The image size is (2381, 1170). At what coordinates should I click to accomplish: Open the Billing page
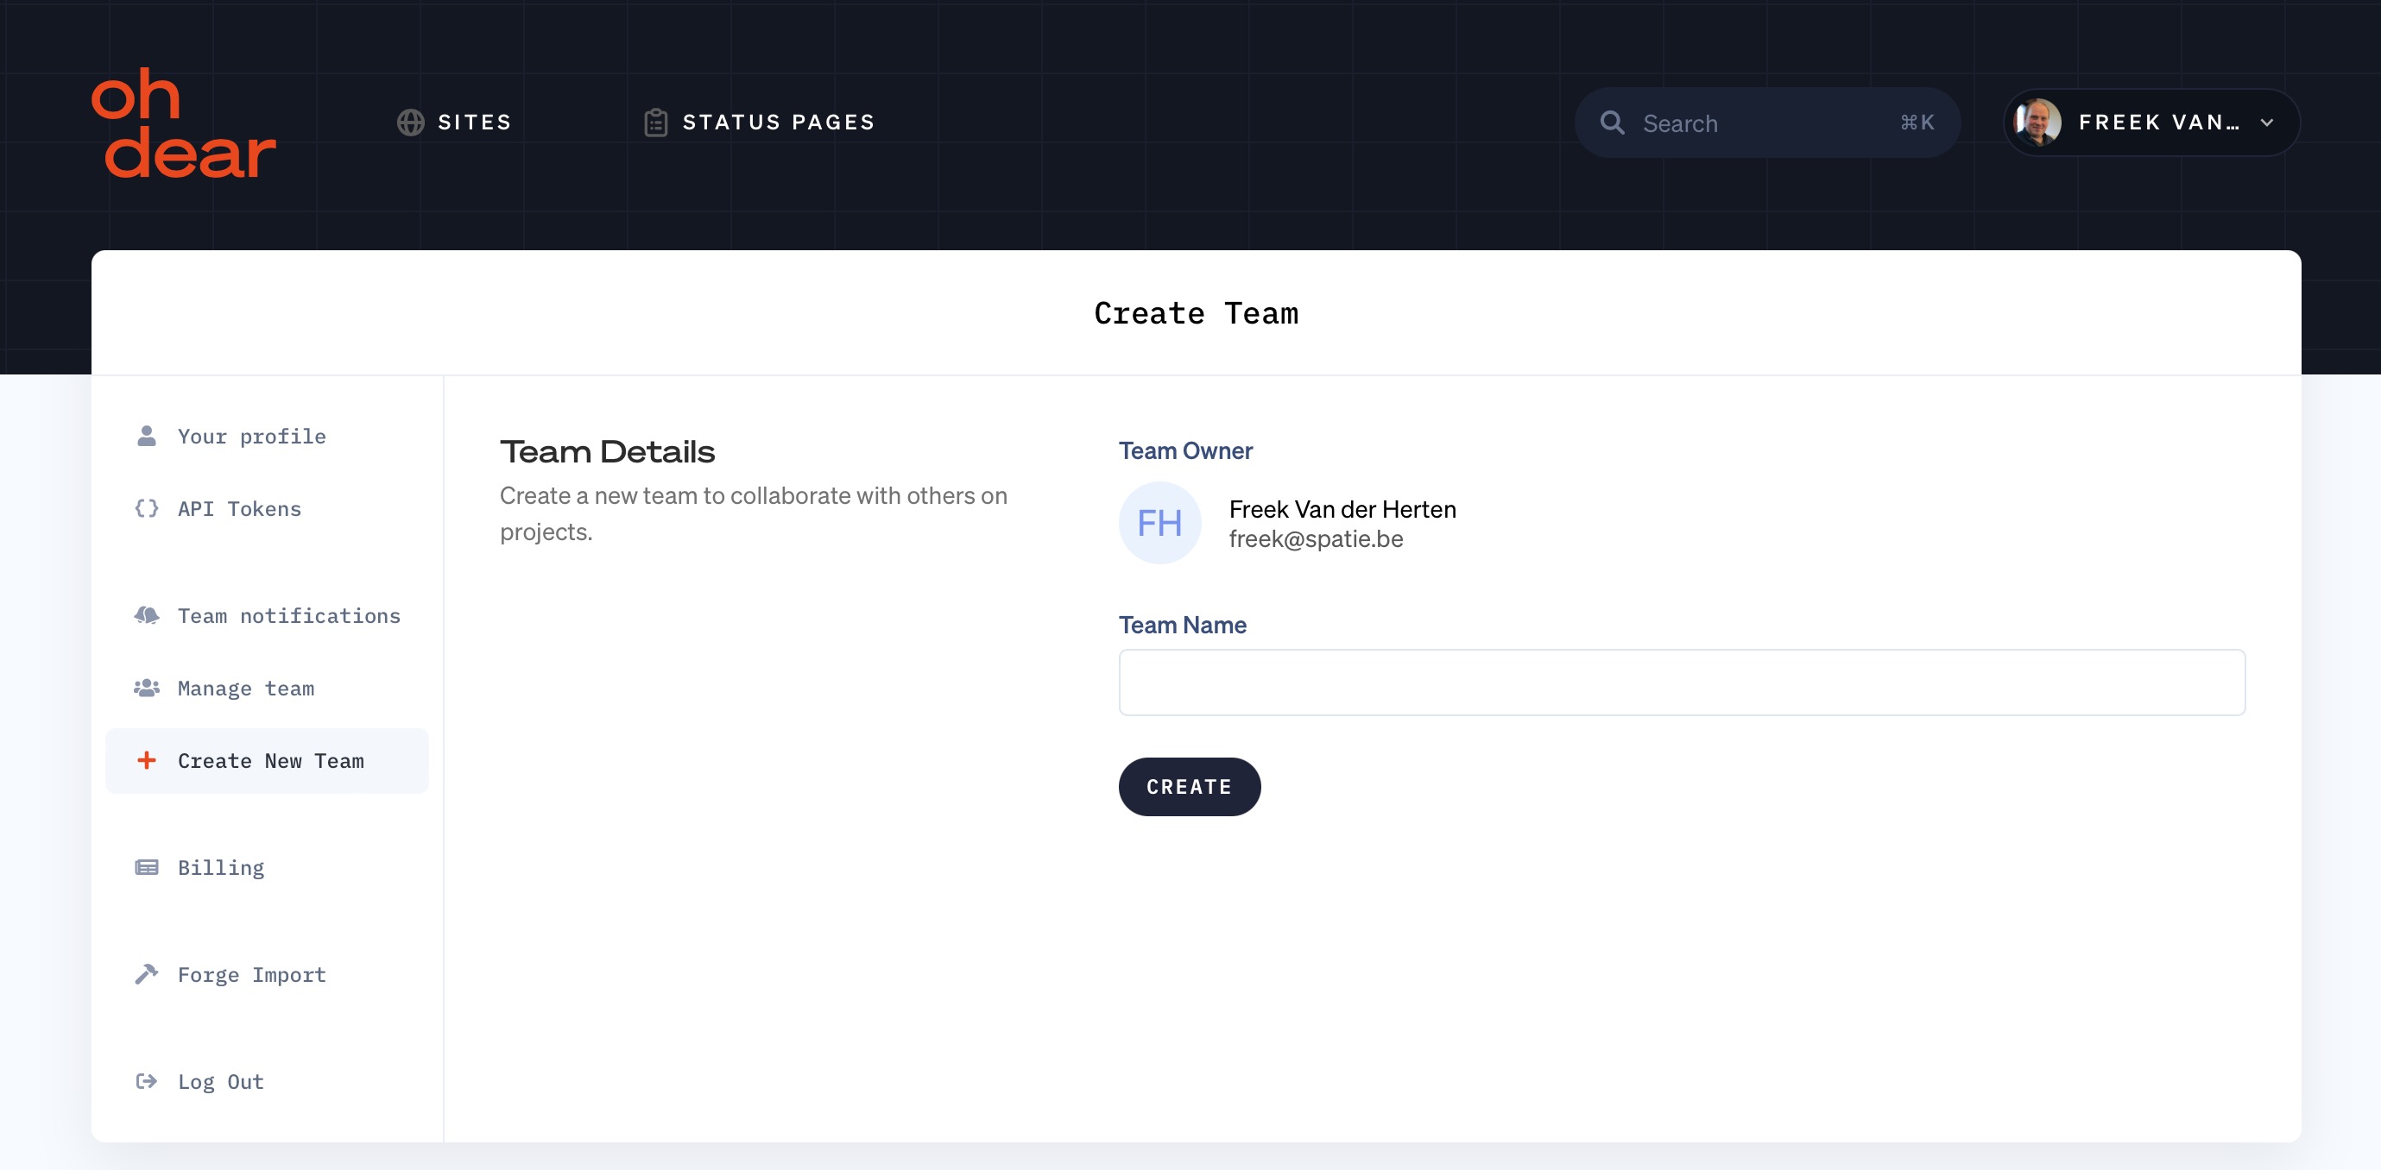tap(267, 867)
